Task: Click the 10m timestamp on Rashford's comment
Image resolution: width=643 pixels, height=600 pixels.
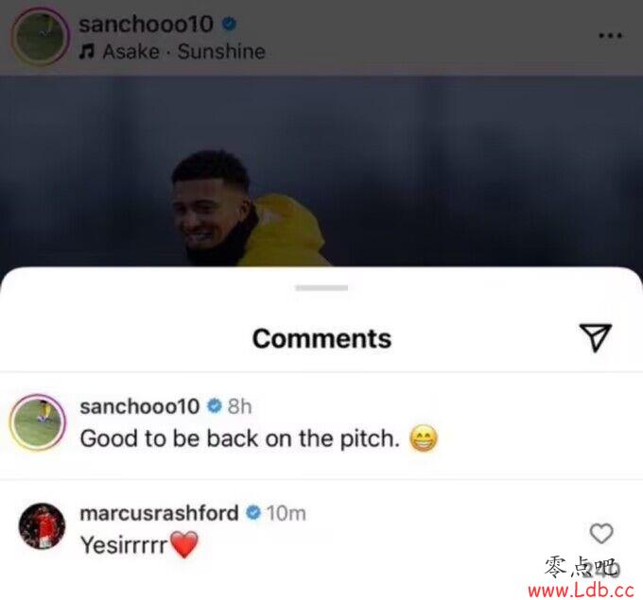Action: (287, 513)
